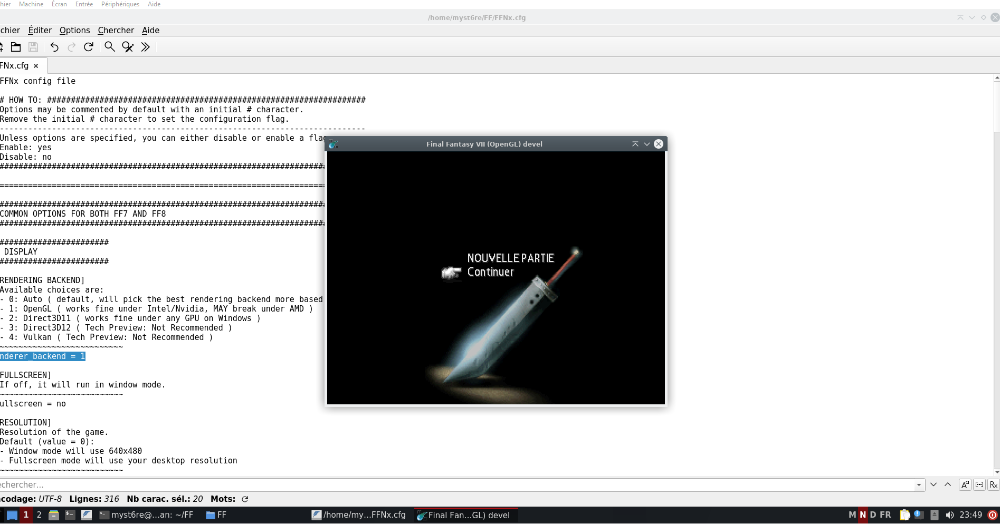Screen dimensions: 1000x524
Task: Open the text editor taskbar launcher
Action: [87, 515]
